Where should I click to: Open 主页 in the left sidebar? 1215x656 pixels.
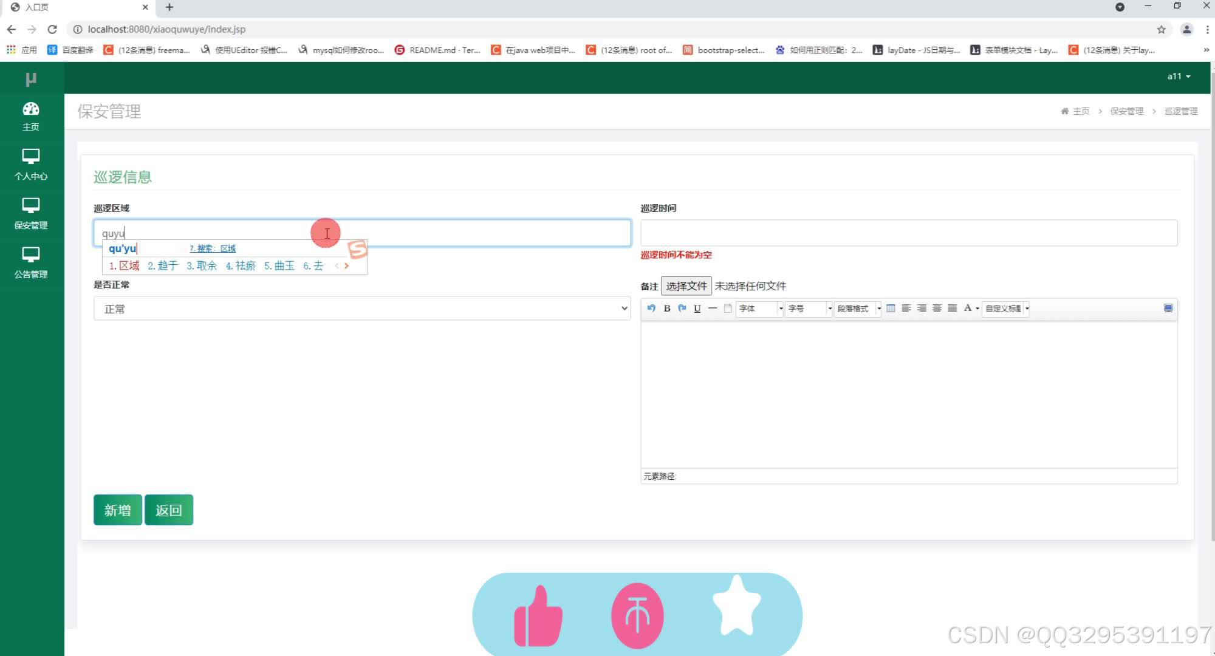coord(31,117)
